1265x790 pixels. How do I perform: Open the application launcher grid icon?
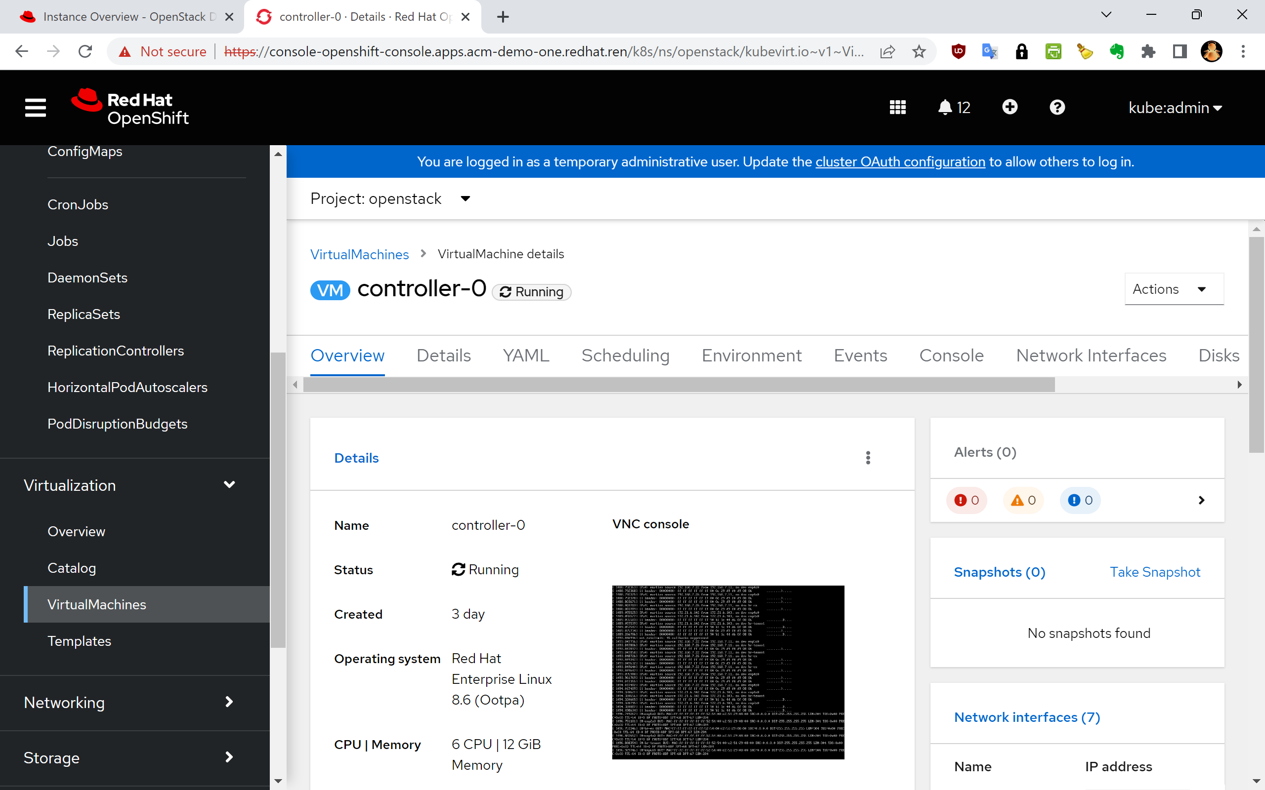[x=897, y=108]
